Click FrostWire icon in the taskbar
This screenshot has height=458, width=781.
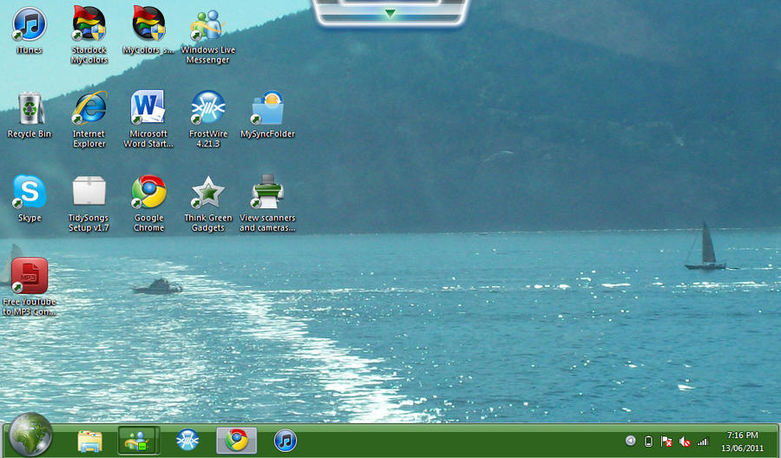187,440
